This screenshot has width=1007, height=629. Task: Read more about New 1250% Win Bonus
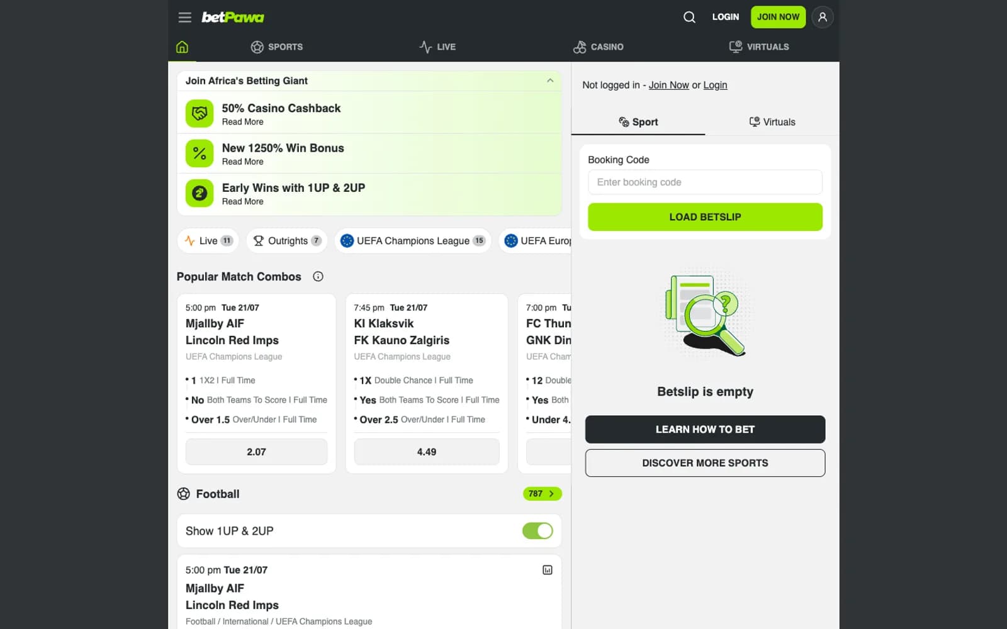pos(242,162)
